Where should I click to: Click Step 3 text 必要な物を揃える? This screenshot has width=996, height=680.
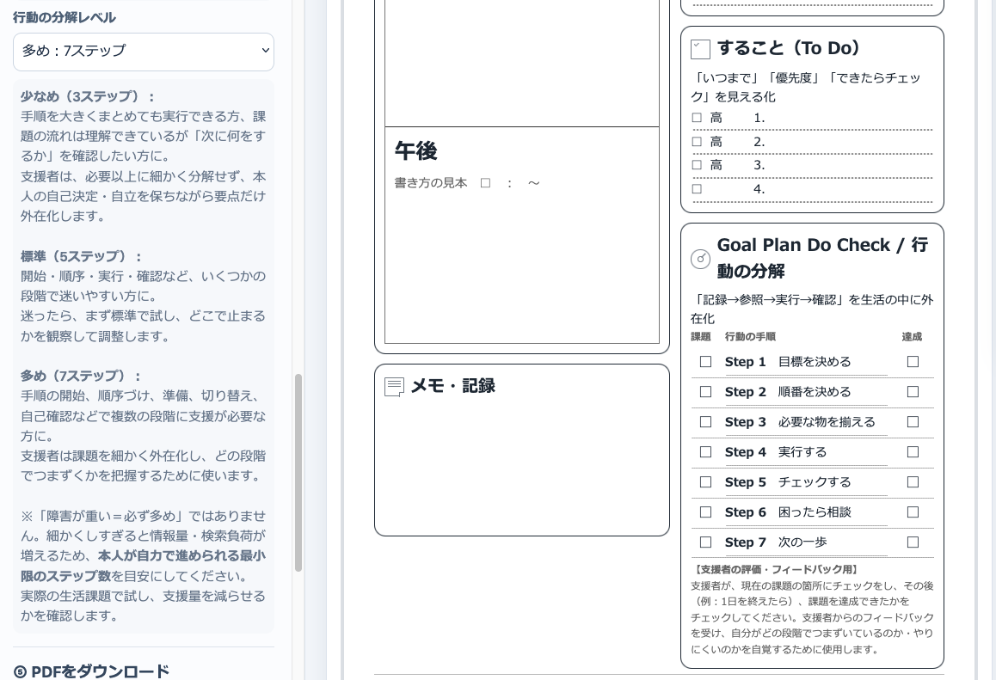click(x=827, y=422)
